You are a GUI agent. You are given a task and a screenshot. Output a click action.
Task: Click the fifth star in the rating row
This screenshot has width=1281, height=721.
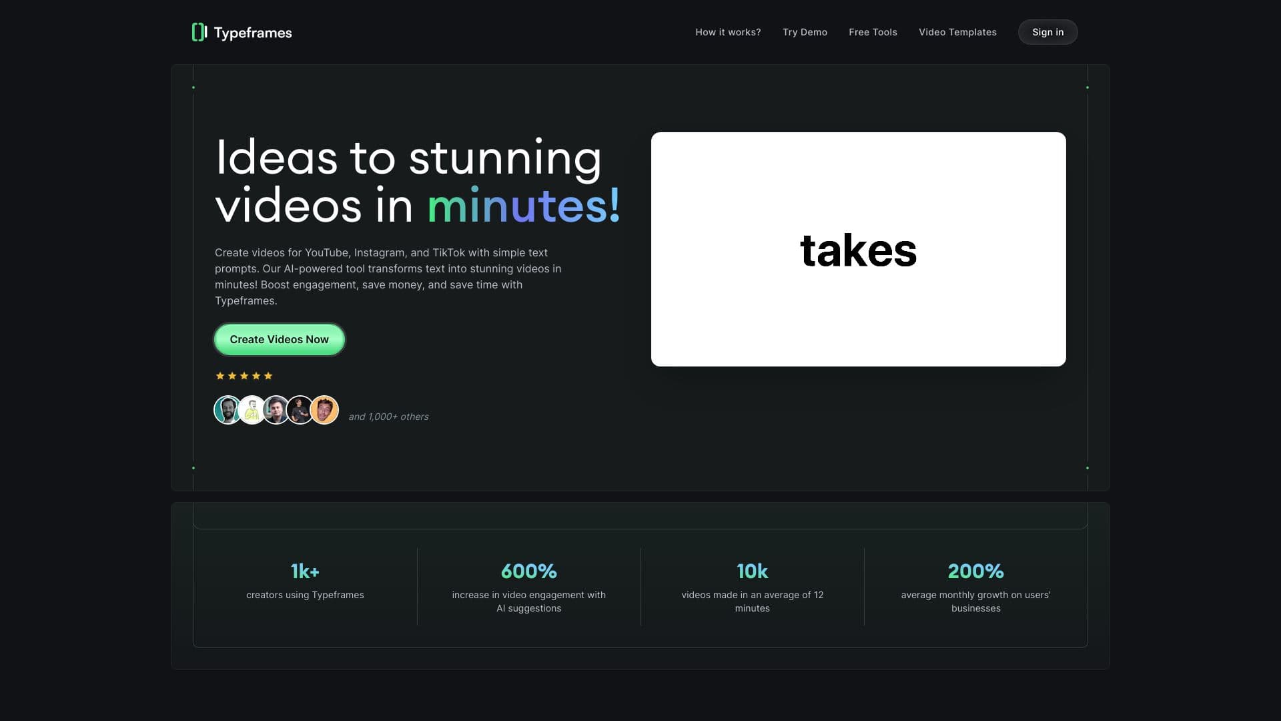coord(268,375)
